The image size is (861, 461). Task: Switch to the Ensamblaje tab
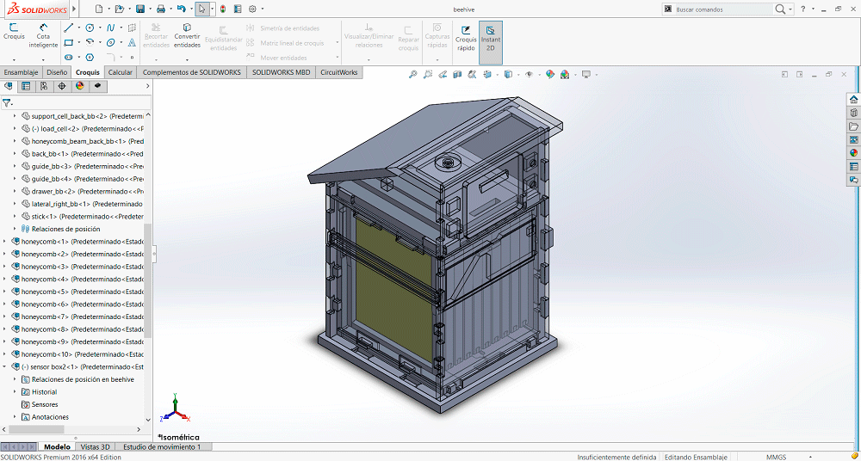click(21, 72)
